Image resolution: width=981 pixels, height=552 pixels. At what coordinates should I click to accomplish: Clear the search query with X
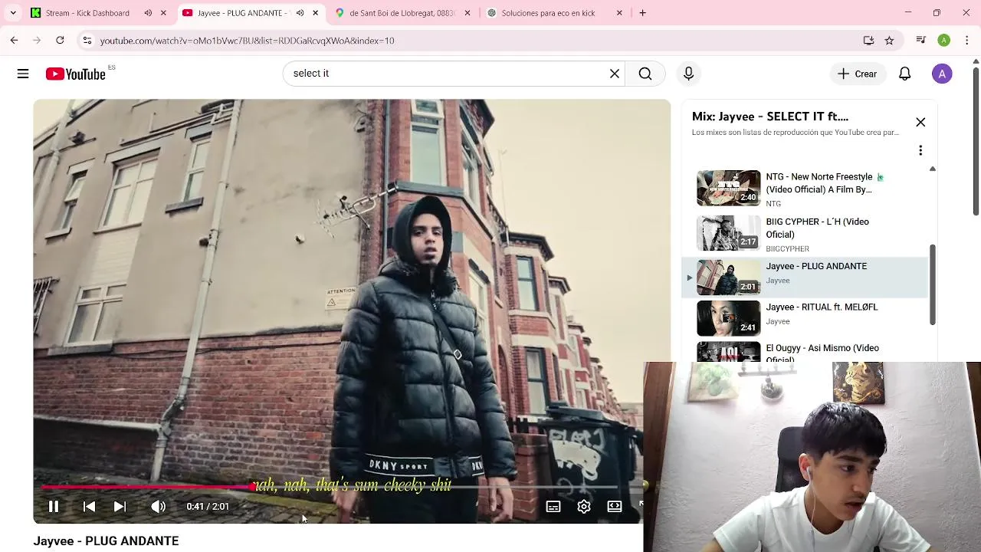615,74
